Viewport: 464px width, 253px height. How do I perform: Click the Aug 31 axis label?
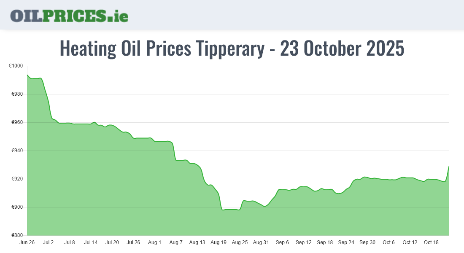pos(261,242)
